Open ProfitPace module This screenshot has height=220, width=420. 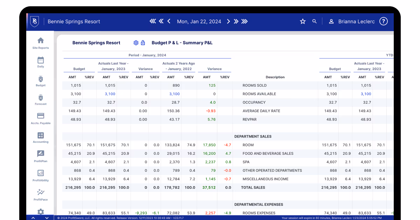coord(41,195)
